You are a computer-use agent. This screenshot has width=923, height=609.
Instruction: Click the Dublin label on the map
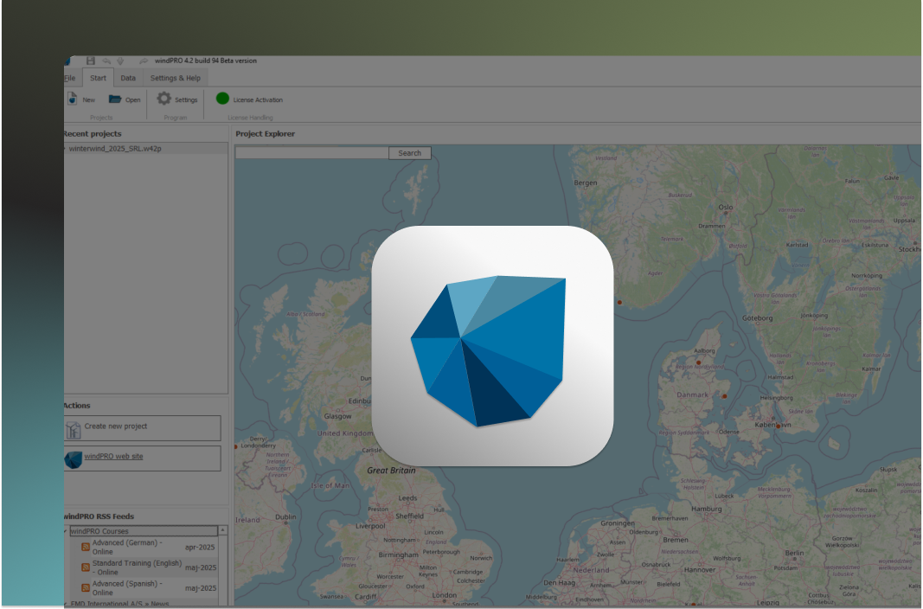(285, 517)
